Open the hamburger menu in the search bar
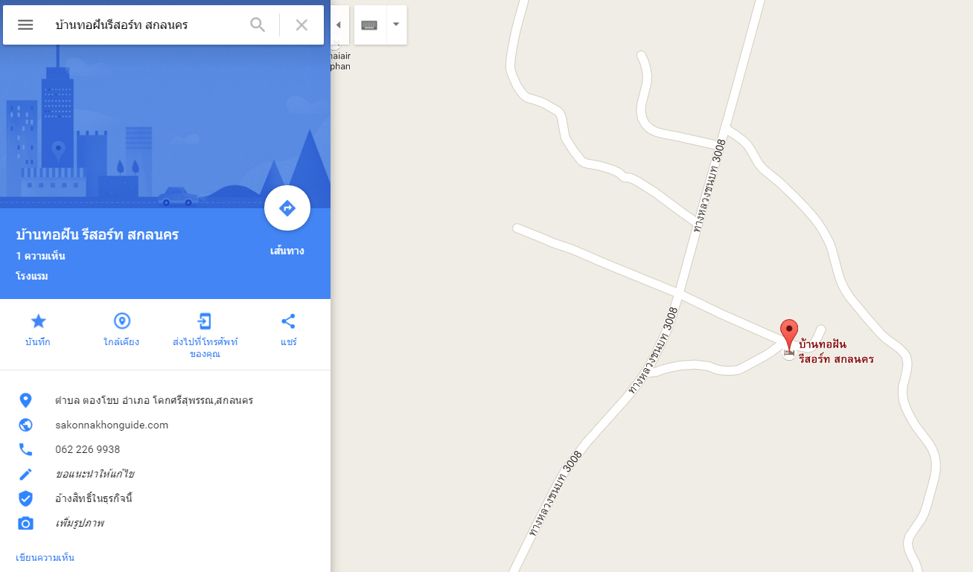 [x=25, y=25]
